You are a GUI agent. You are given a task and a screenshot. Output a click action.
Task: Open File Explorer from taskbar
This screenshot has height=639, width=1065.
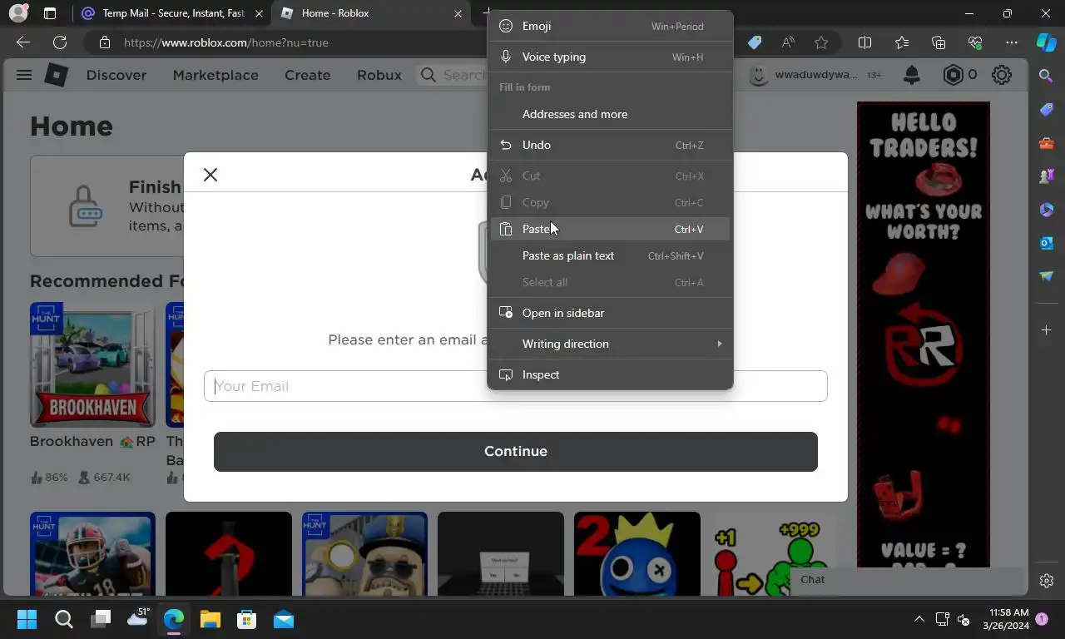[210, 619]
